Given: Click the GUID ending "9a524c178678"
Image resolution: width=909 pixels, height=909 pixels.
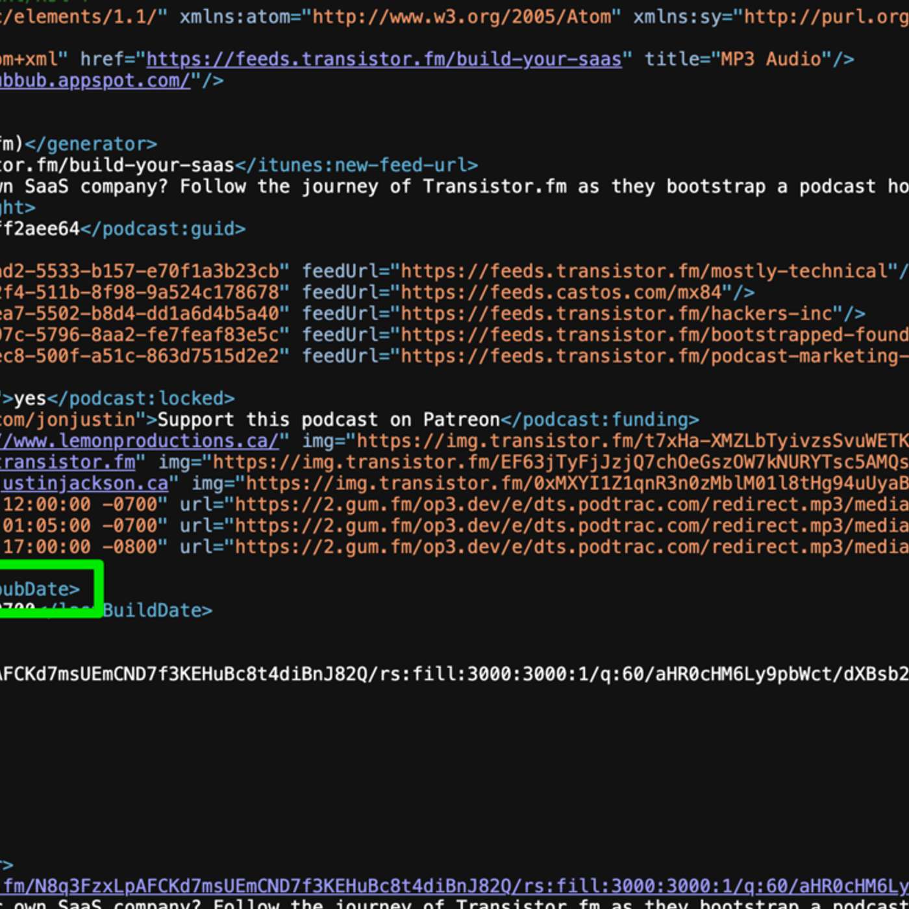Looking at the screenshot, I should click(140, 292).
